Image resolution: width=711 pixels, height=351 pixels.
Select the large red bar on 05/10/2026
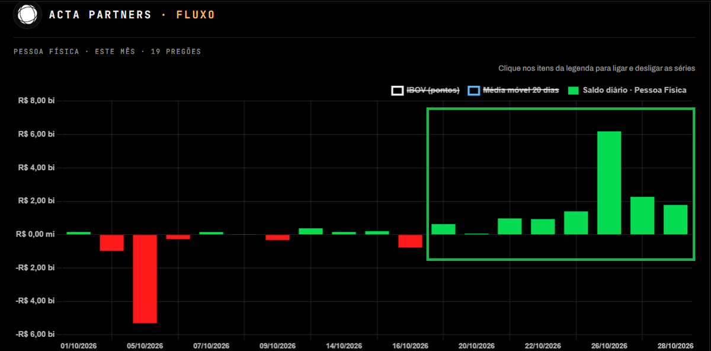tap(145, 279)
